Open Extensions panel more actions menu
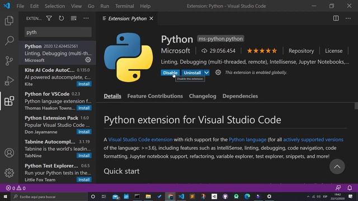358x201 pixels. (86, 18)
